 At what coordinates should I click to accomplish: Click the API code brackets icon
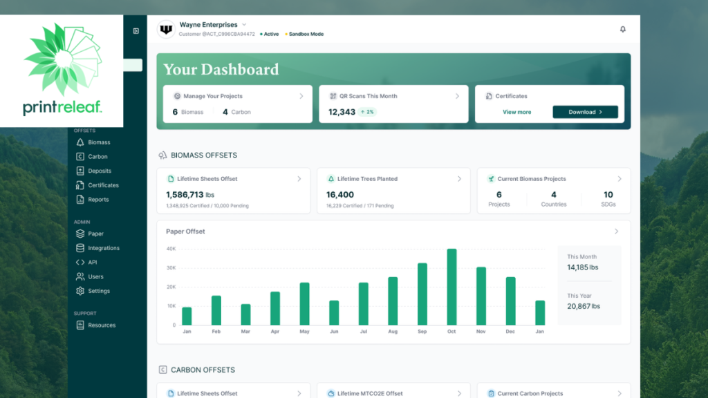pos(80,262)
